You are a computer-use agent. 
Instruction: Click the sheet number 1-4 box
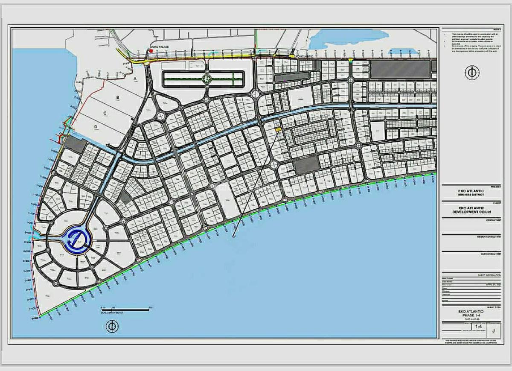pyautogui.click(x=478, y=326)
